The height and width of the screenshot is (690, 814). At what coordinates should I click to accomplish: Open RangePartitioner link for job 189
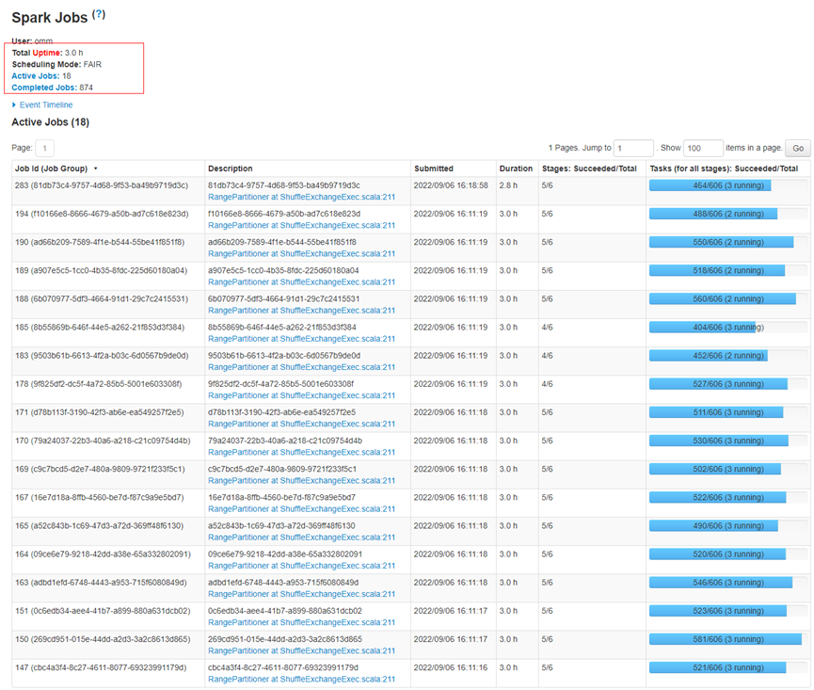(x=302, y=281)
